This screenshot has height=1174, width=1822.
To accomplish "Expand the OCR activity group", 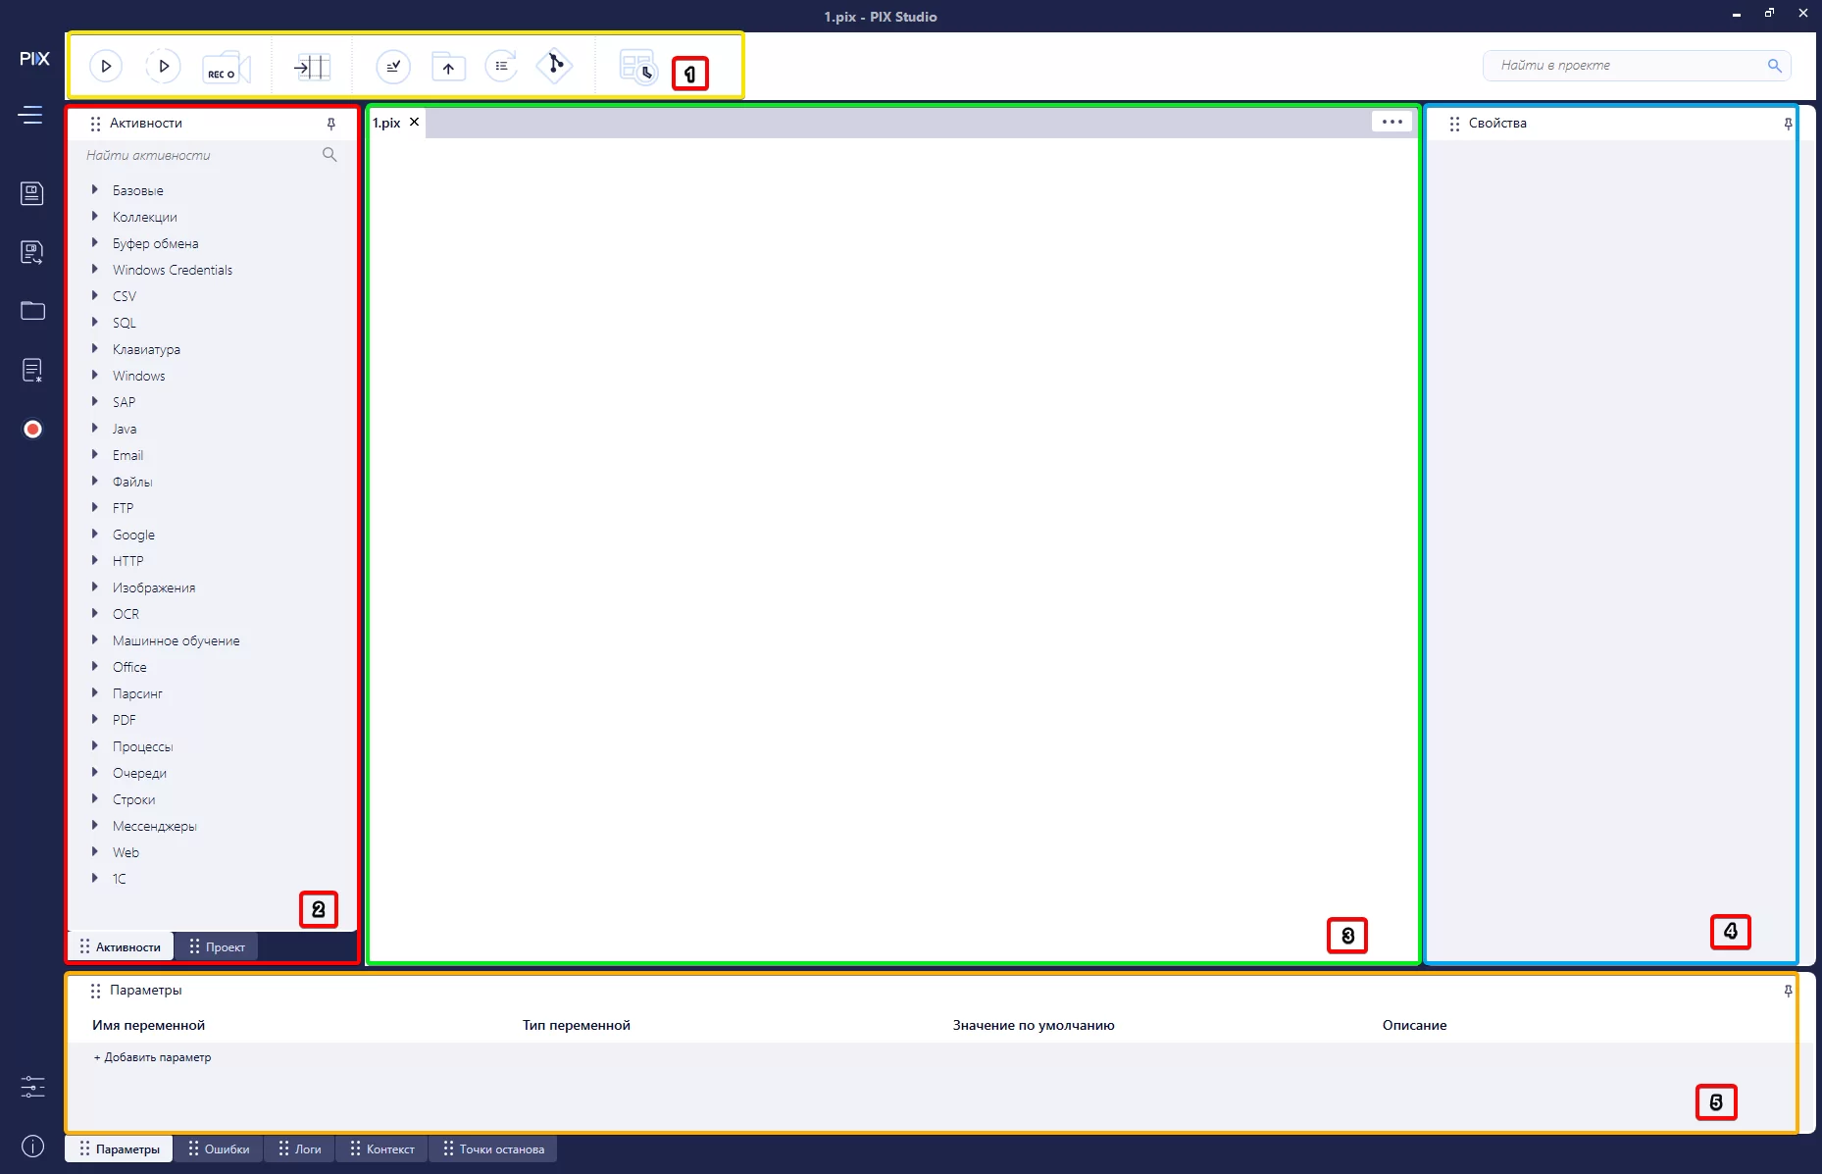I will [95, 613].
